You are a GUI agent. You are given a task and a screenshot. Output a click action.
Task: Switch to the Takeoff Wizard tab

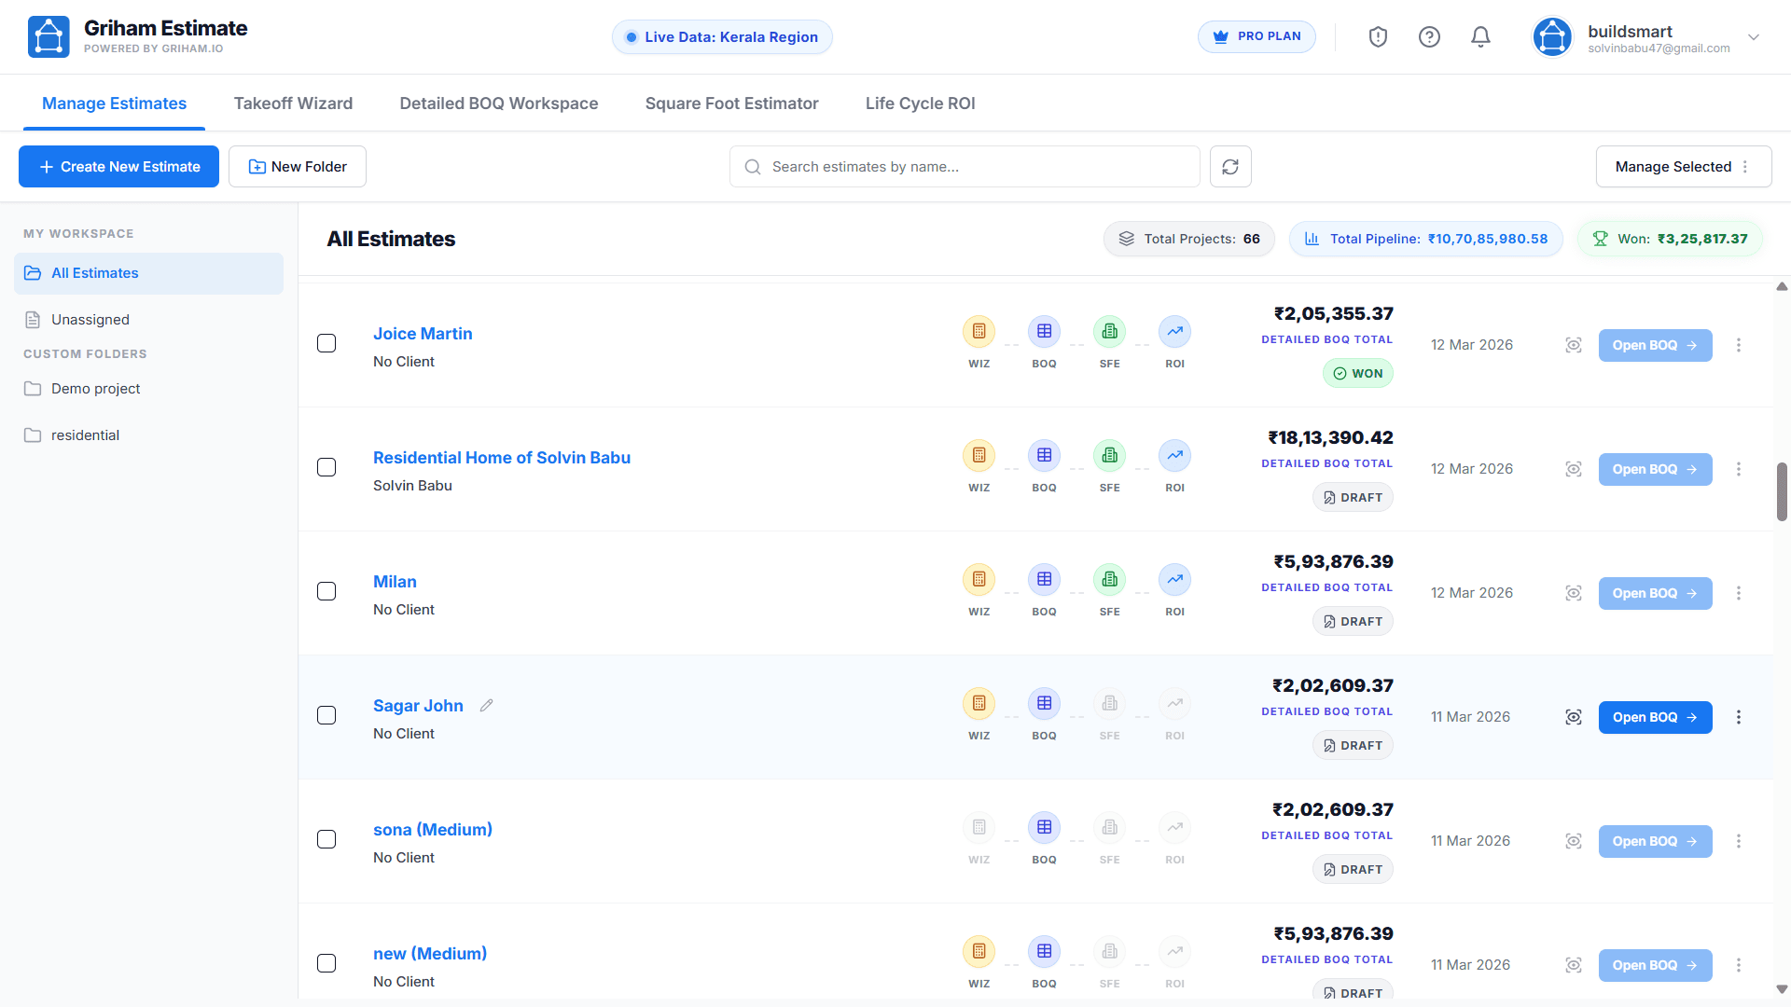tap(293, 103)
